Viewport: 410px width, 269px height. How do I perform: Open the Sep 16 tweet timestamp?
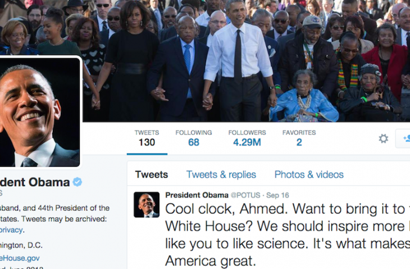point(277,195)
